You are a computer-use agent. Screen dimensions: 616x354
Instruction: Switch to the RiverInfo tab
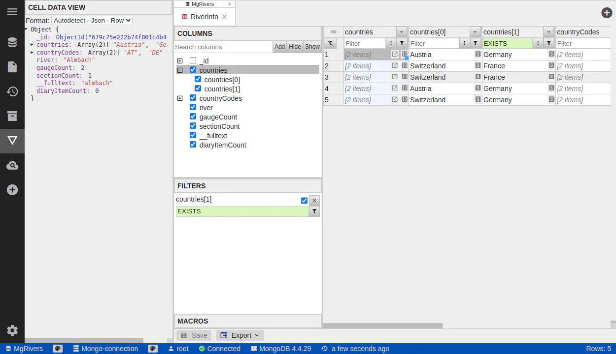(204, 17)
